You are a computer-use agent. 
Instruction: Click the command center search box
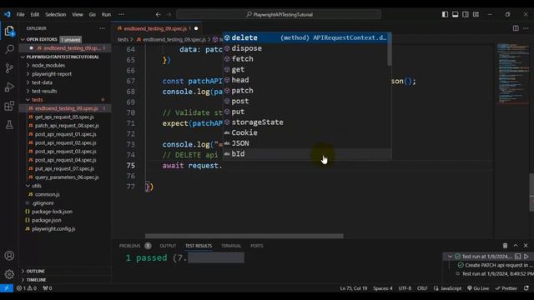279,15
